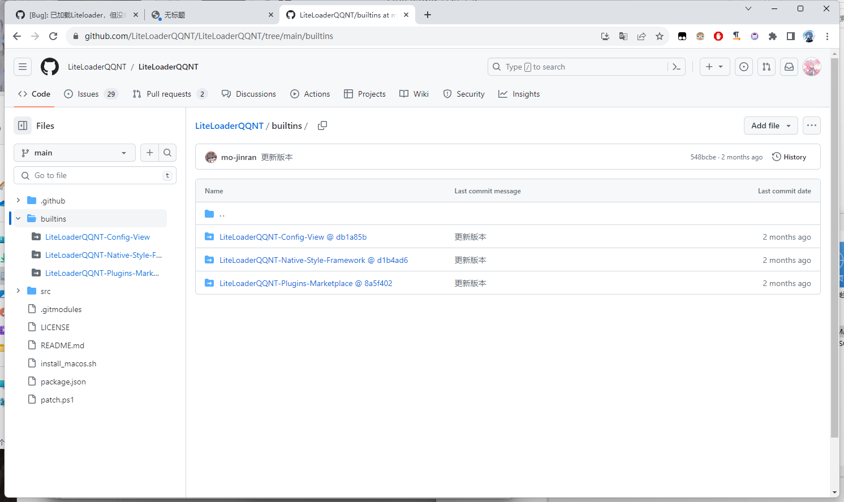Focus the Go to file input
844x502 pixels.
pyautogui.click(x=95, y=175)
